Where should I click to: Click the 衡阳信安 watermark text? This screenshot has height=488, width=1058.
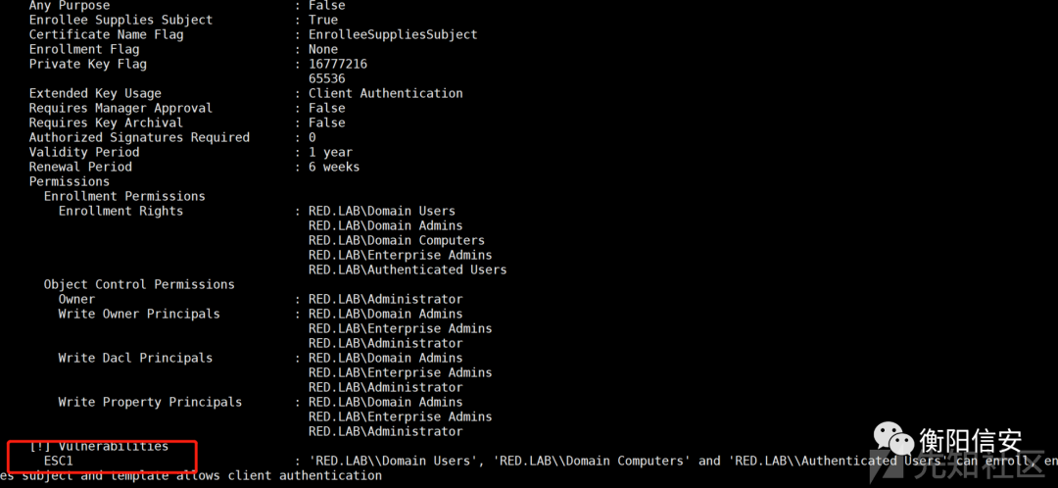click(970, 441)
